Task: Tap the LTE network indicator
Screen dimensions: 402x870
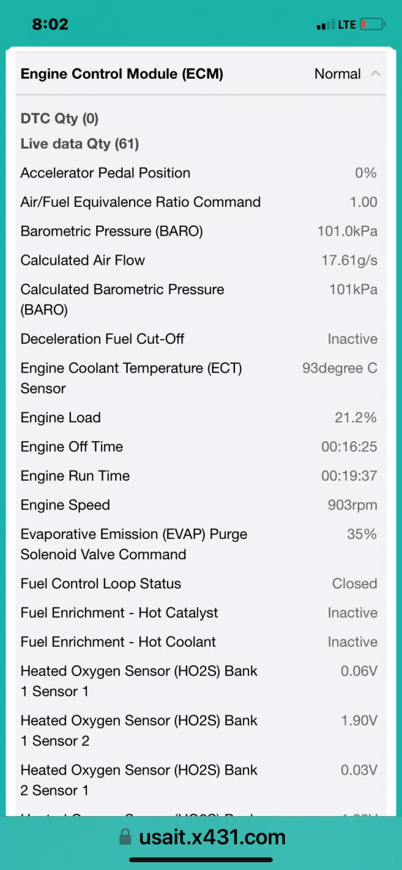Action: point(347,25)
